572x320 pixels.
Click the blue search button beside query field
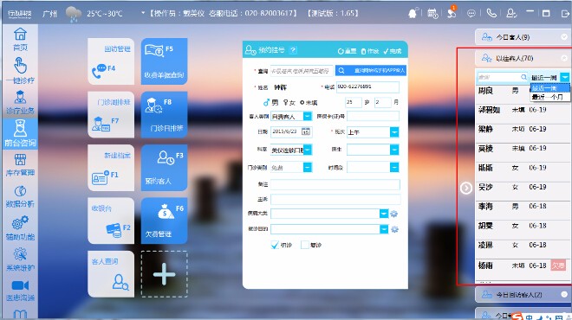tap(371, 71)
